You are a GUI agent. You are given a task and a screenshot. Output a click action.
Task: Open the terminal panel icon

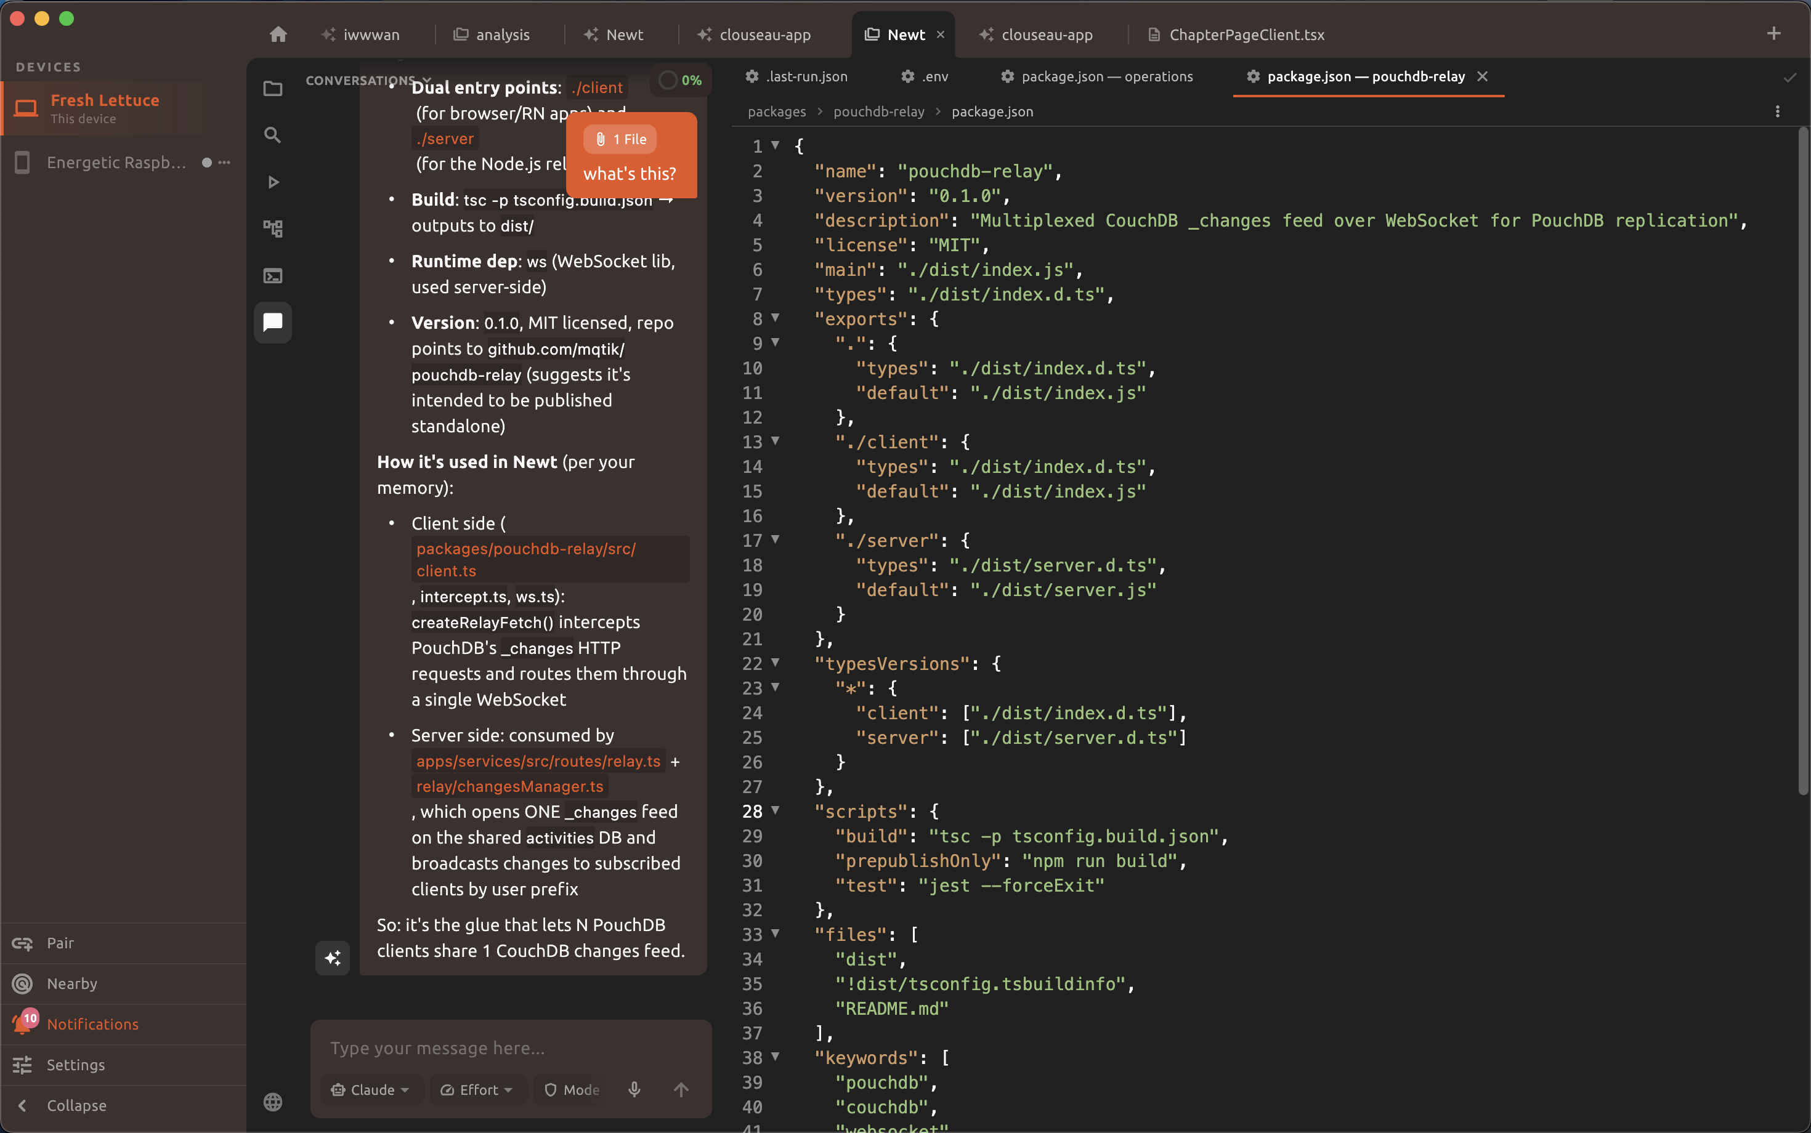pyautogui.click(x=273, y=276)
